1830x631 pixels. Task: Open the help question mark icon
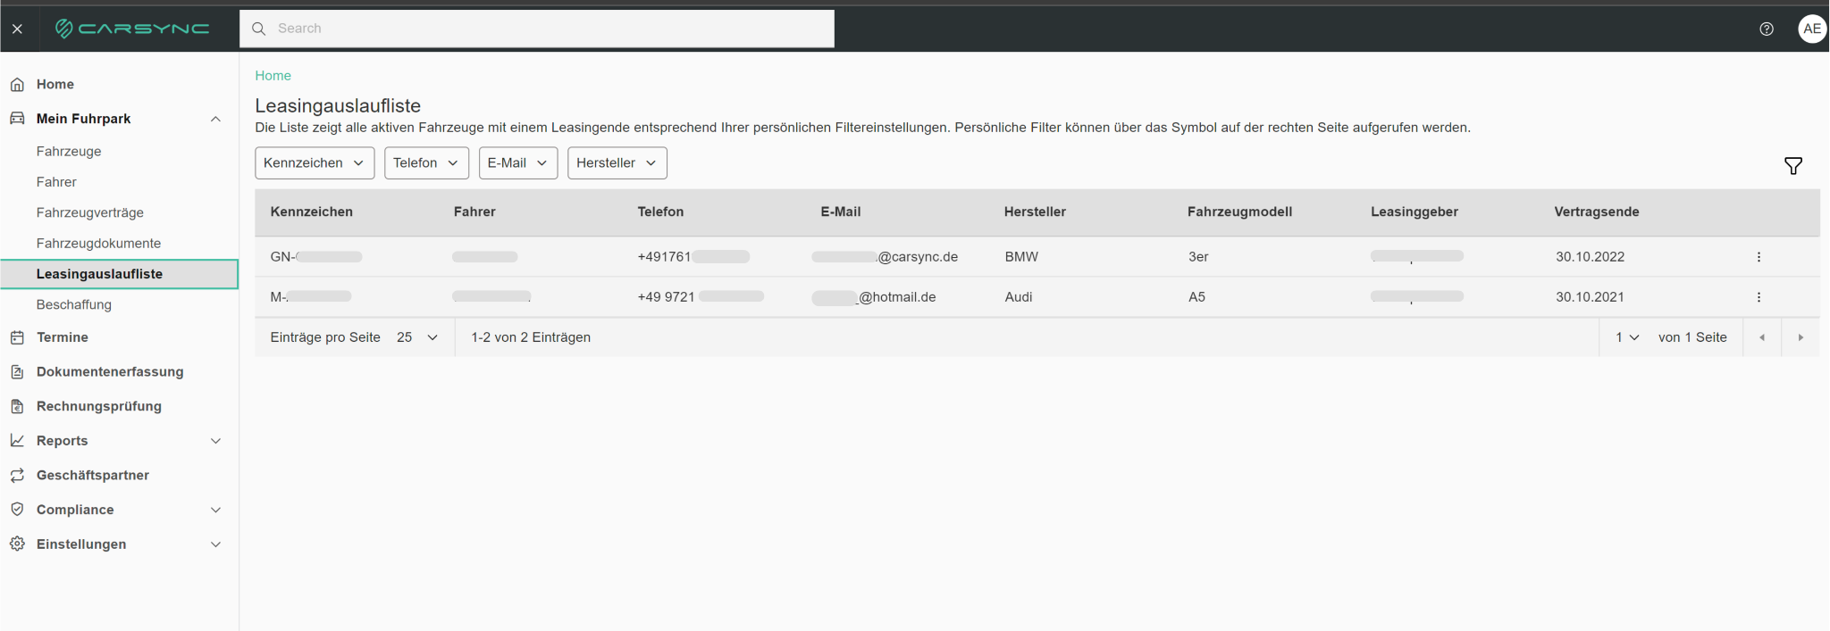pos(1767,29)
